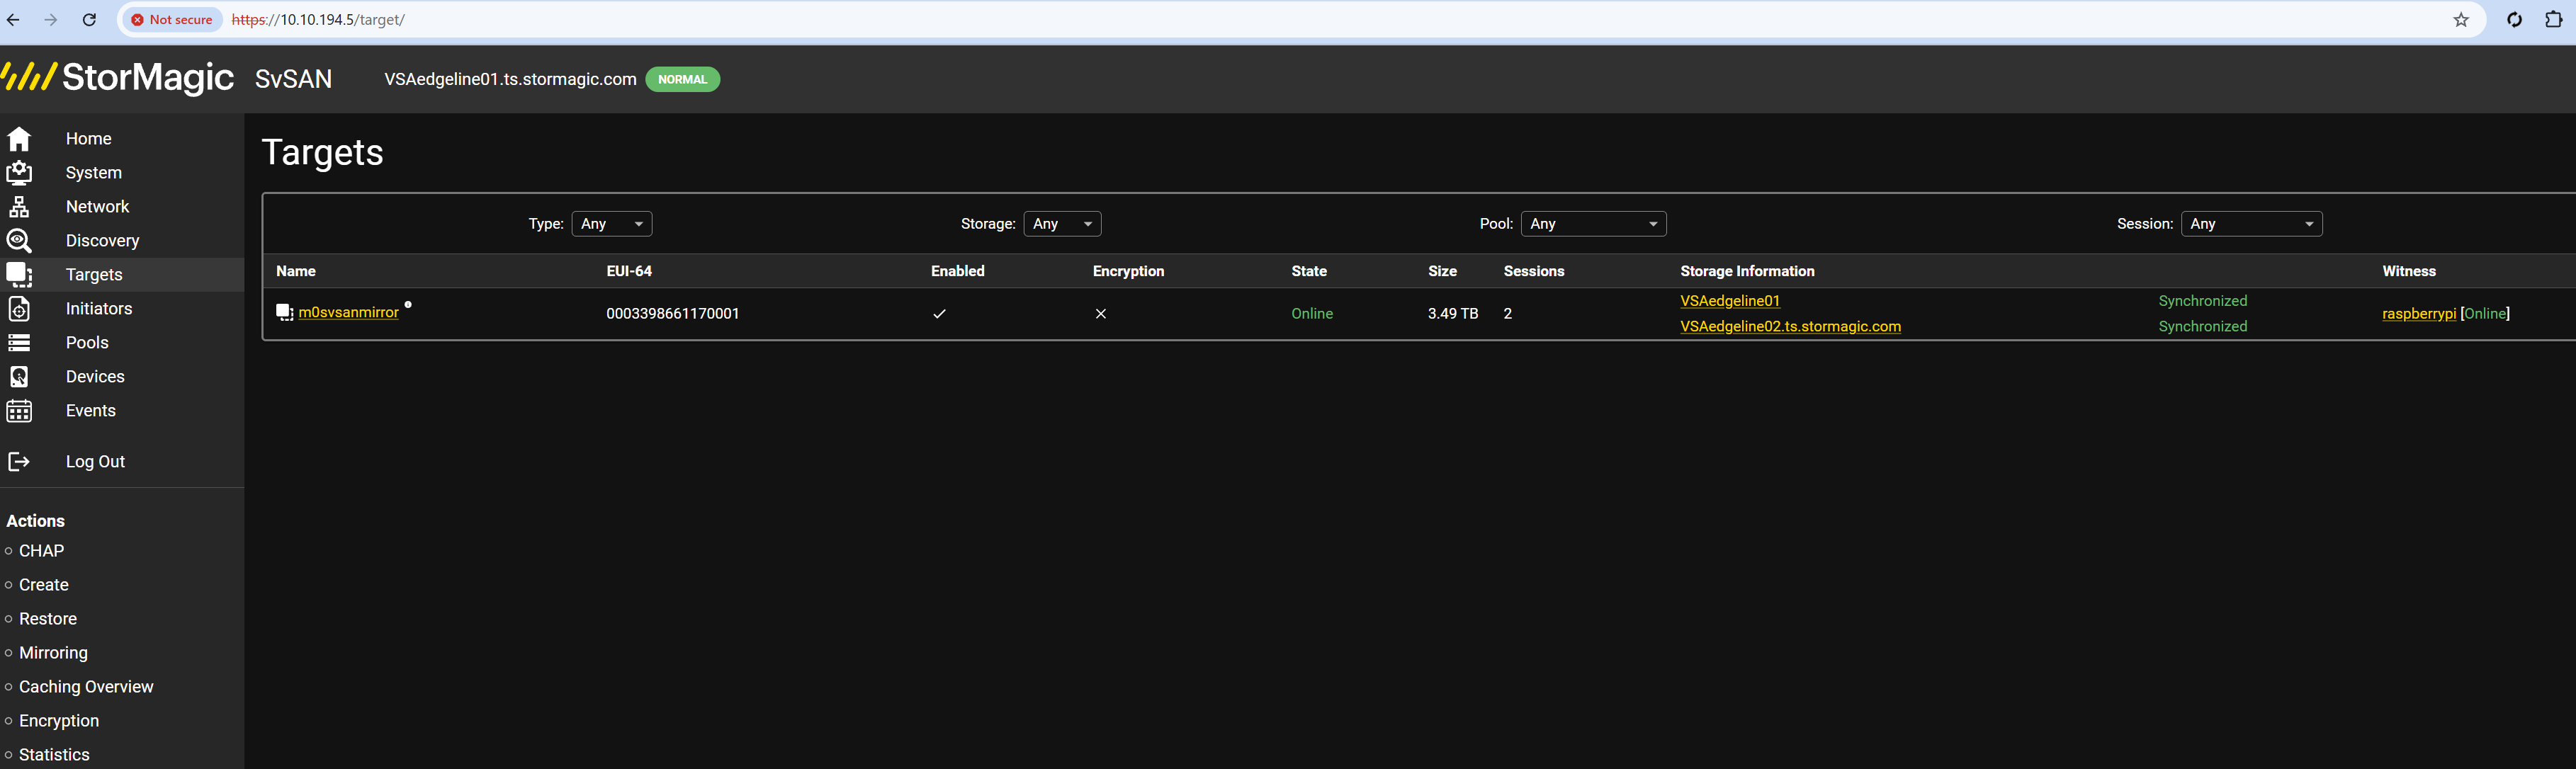Click the Network topology icon in sidebar
Viewport: 2576px width, 769px height.
click(x=19, y=206)
